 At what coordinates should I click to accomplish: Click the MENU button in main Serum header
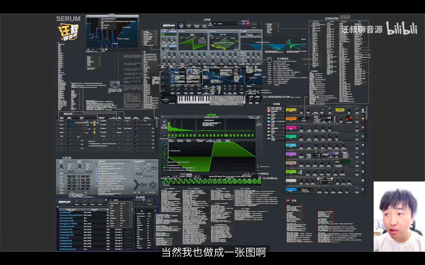[248, 24]
